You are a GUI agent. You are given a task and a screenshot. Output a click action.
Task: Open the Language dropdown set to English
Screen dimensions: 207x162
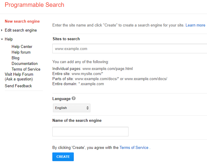(71, 108)
